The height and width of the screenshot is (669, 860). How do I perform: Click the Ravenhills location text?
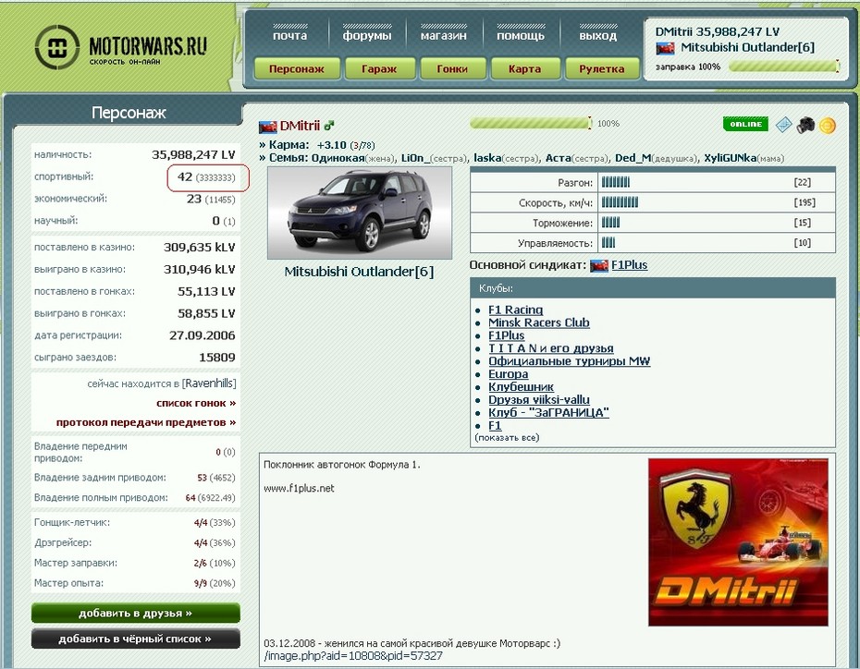[x=209, y=383]
